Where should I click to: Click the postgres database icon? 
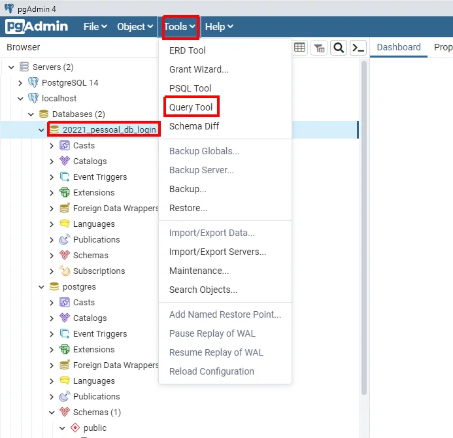click(54, 286)
